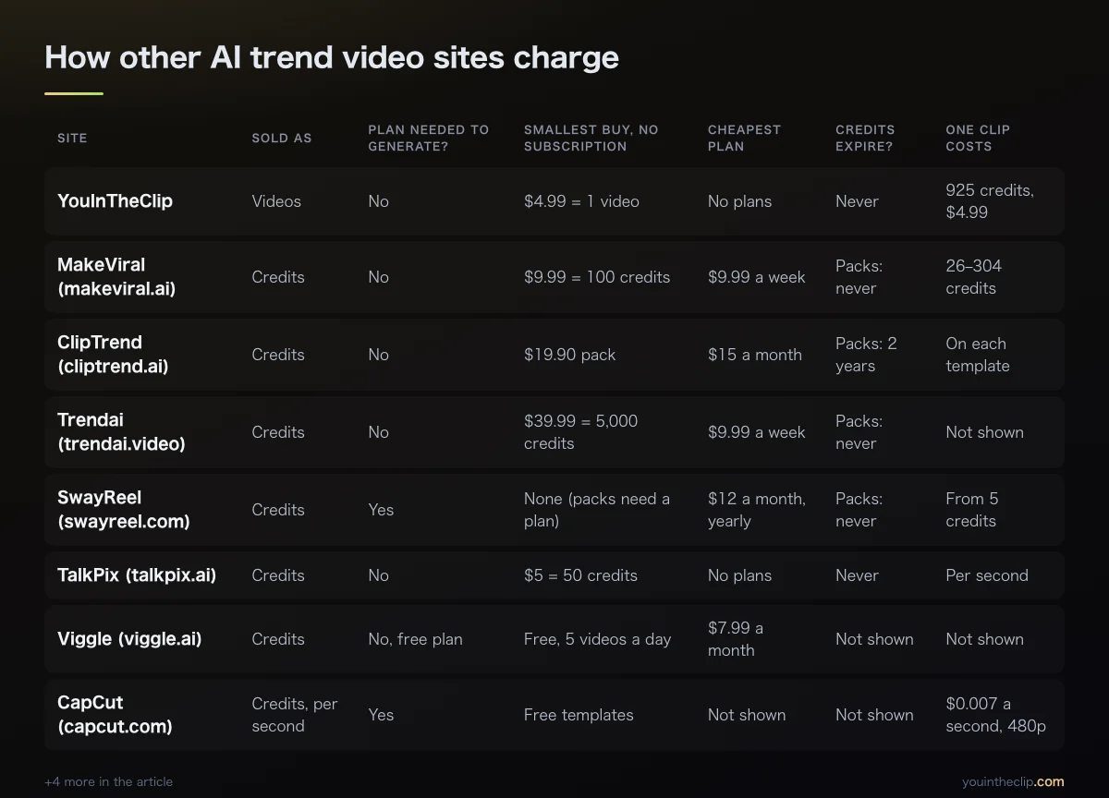The height and width of the screenshot is (798, 1109).
Task: Click 'Yes' in the SwayReel row
Action: pyautogui.click(x=381, y=509)
